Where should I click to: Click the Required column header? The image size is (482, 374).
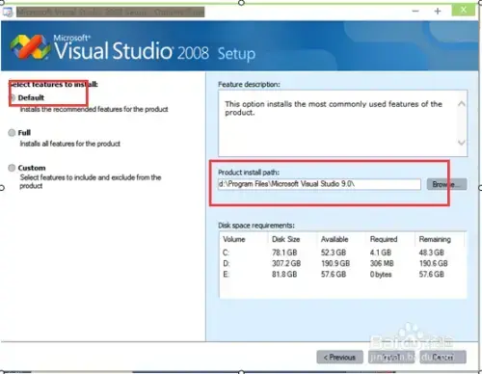coord(384,239)
